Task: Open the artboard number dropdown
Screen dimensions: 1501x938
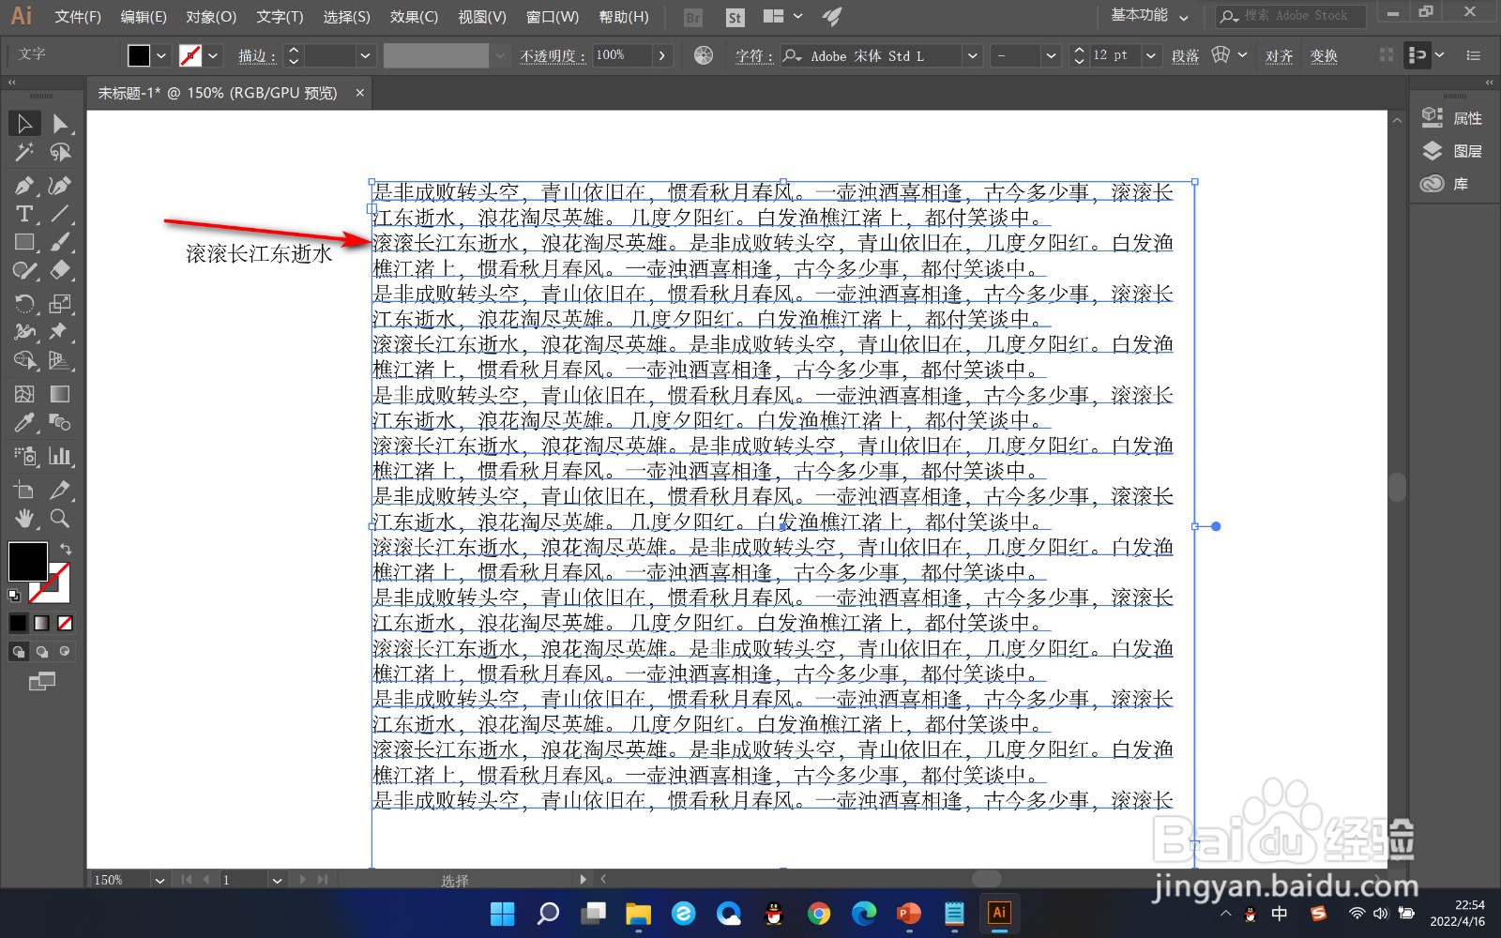Action: click(277, 880)
